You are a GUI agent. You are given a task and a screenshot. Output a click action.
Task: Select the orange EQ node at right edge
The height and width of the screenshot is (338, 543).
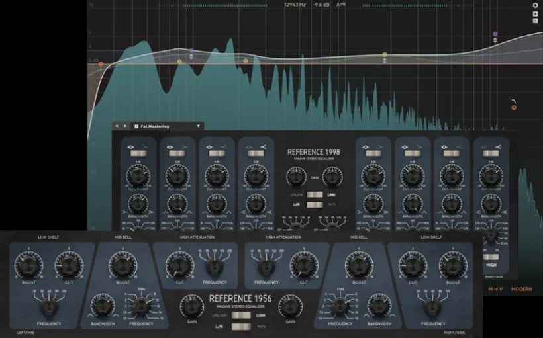pyautogui.click(x=514, y=108)
